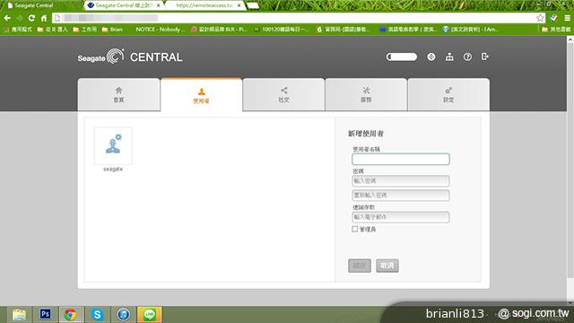Open the Settings tab with gears icon

click(448, 94)
